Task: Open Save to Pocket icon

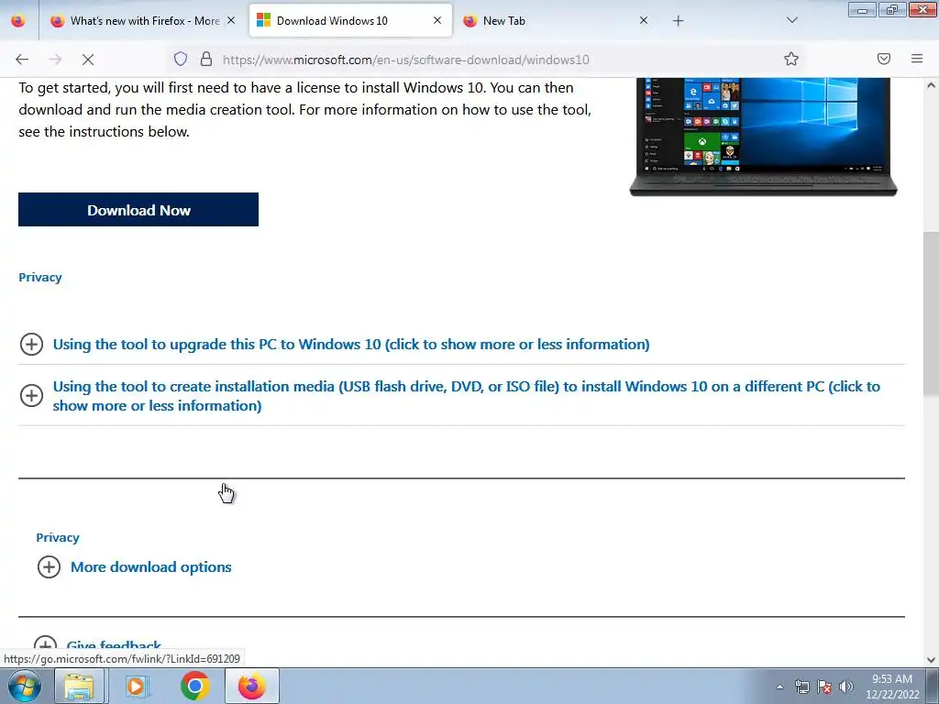Action: (x=884, y=59)
